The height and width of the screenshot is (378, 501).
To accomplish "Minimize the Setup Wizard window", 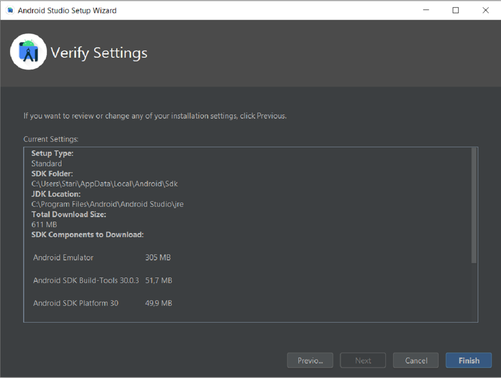I will 426,10.
